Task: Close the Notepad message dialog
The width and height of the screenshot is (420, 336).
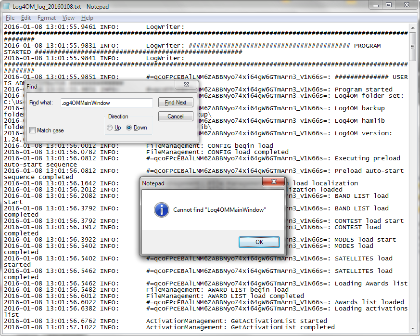Action: [x=273, y=181]
